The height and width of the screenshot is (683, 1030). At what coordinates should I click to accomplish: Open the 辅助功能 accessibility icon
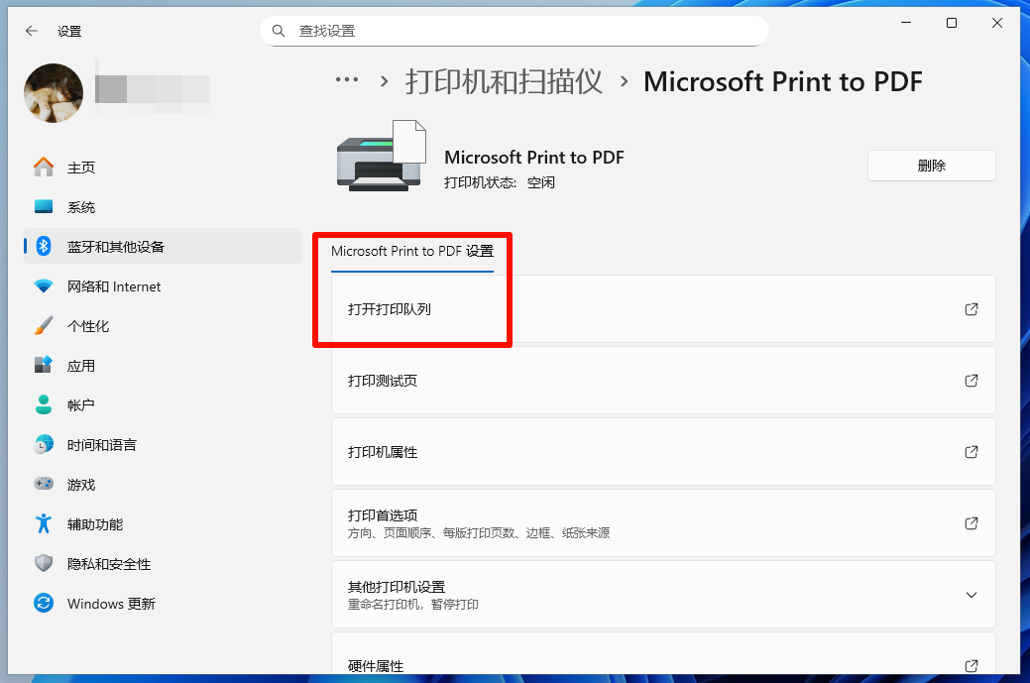tap(44, 524)
